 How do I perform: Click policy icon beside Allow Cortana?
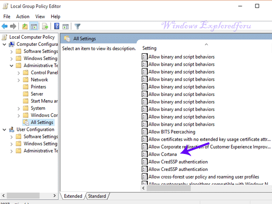click(x=144, y=154)
